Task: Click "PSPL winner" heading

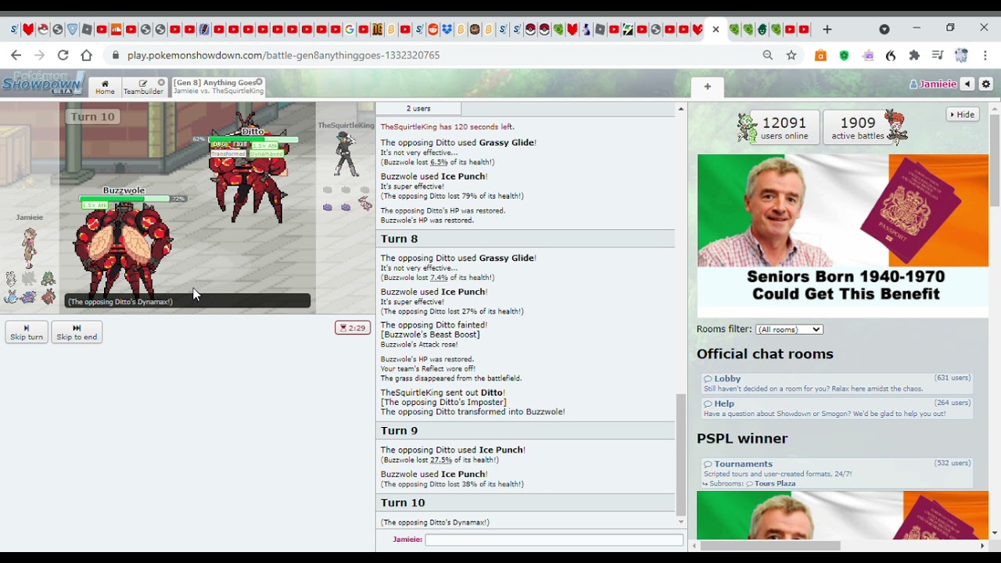Action: coord(742,439)
